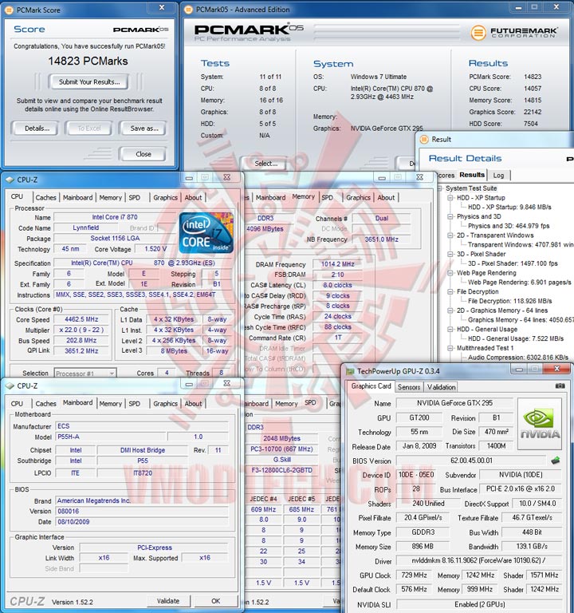Click the Validate button in CPU-Z
Image resolution: width=574 pixels, height=613 pixels.
point(168,601)
